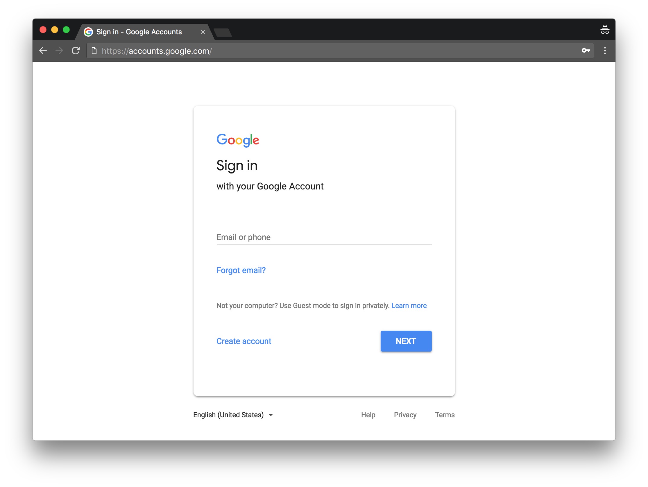The width and height of the screenshot is (648, 487).
Task: Click the green zoom window control
Action: click(x=67, y=29)
